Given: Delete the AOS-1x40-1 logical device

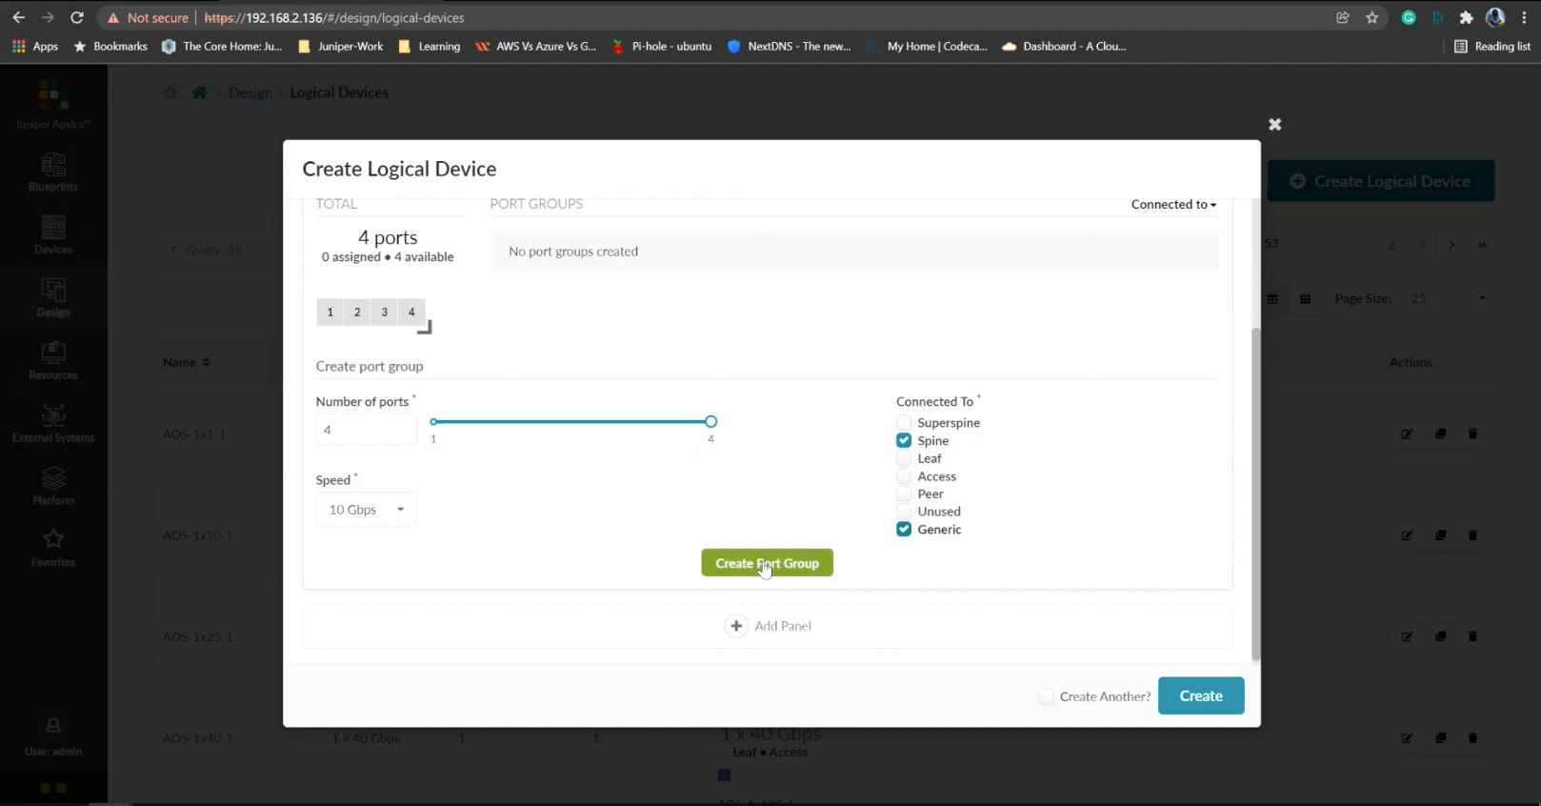Looking at the screenshot, I should tap(1472, 738).
